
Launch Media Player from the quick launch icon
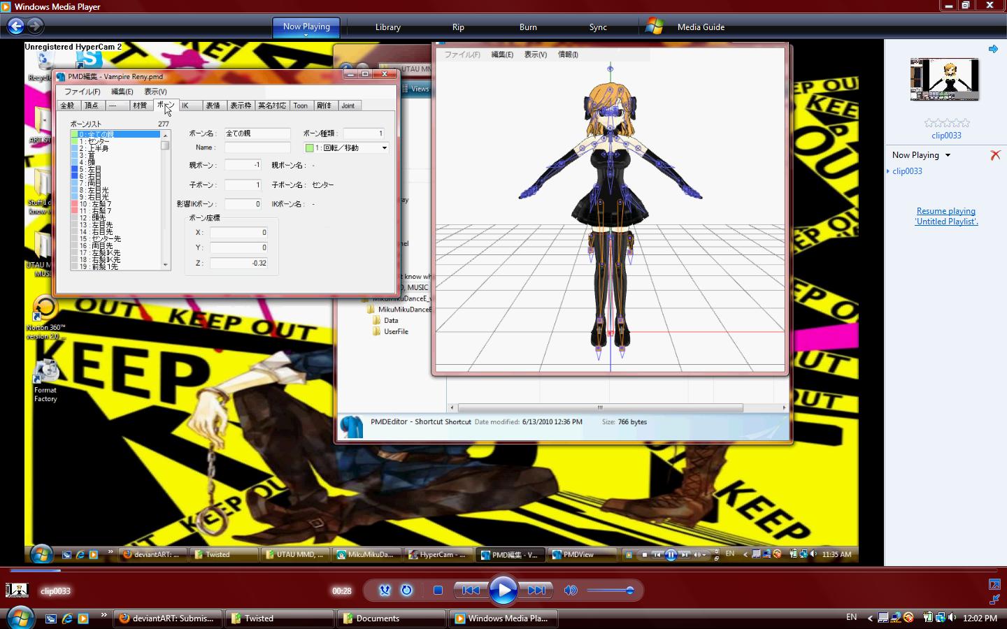click(x=83, y=619)
